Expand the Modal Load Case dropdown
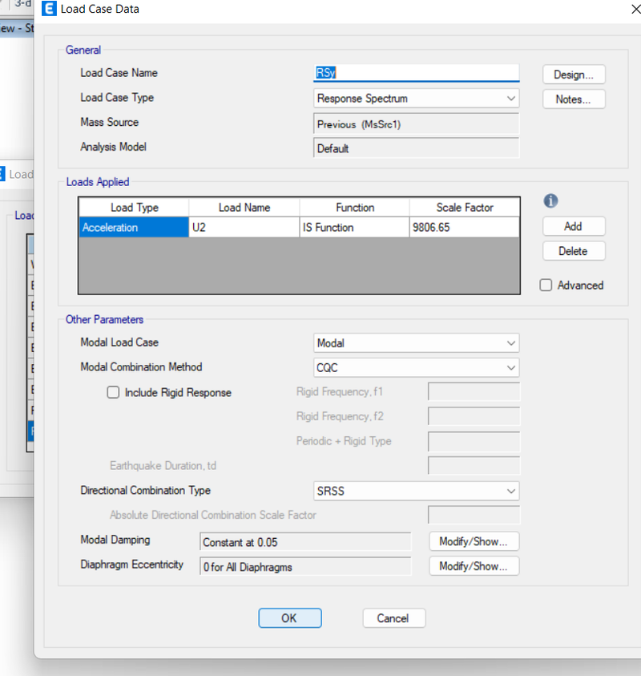Viewport: 641px width, 676px height. coord(416,343)
